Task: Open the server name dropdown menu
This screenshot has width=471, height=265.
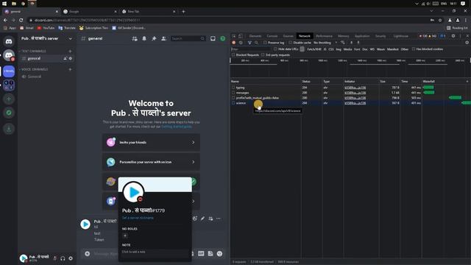Action: pyautogui.click(x=70, y=38)
